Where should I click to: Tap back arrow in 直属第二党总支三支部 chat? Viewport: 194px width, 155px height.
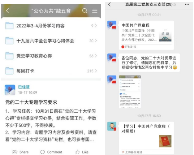109,4
